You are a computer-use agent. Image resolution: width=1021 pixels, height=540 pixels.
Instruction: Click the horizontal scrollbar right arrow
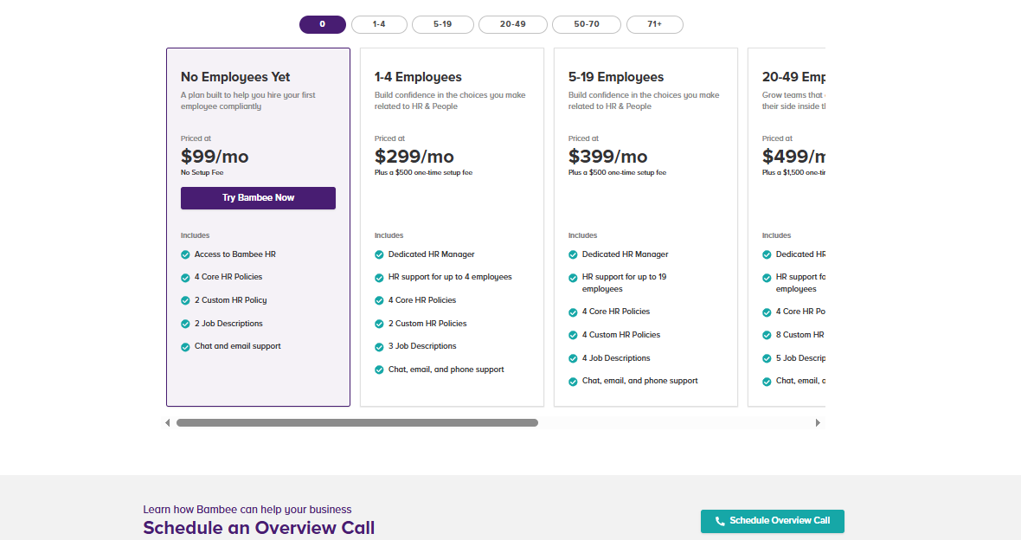(x=818, y=423)
